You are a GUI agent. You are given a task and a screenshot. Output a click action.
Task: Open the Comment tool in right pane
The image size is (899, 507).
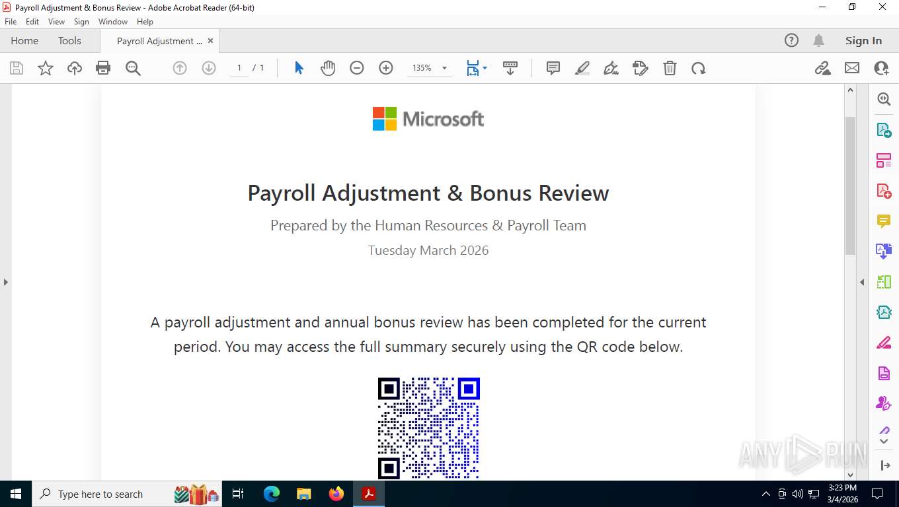(884, 221)
